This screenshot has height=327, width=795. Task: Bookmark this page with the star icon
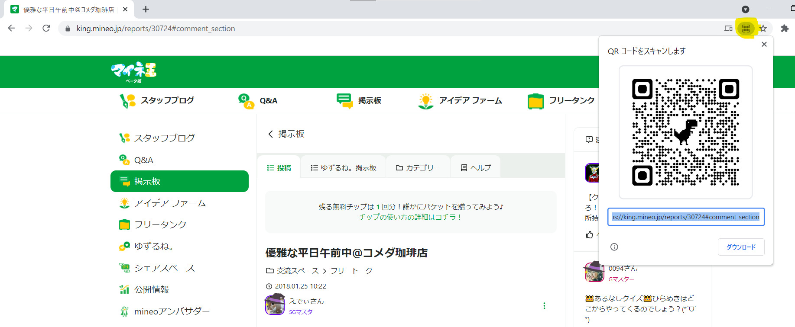[x=763, y=29]
